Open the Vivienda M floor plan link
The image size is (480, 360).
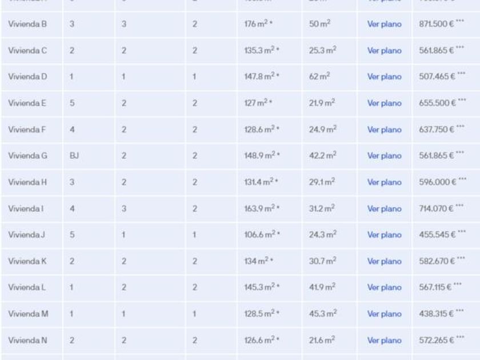click(x=384, y=314)
